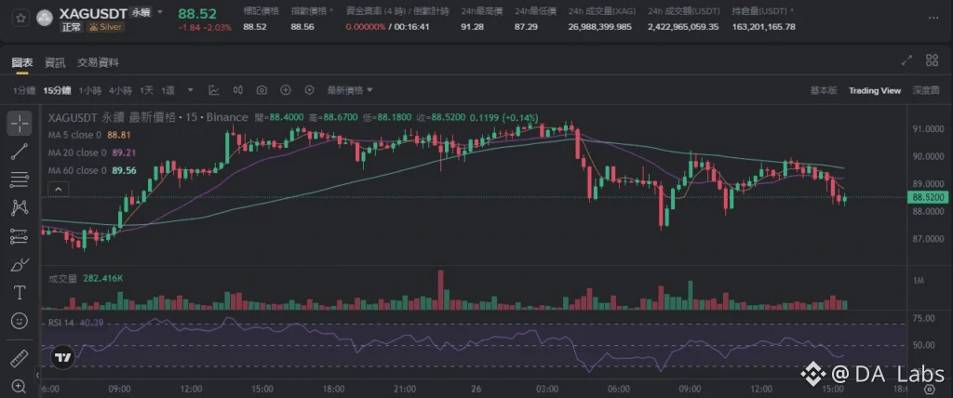Image resolution: width=953 pixels, height=398 pixels.
Task: Expand chart to fullscreen with arrows icon
Action: (x=906, y=60)
